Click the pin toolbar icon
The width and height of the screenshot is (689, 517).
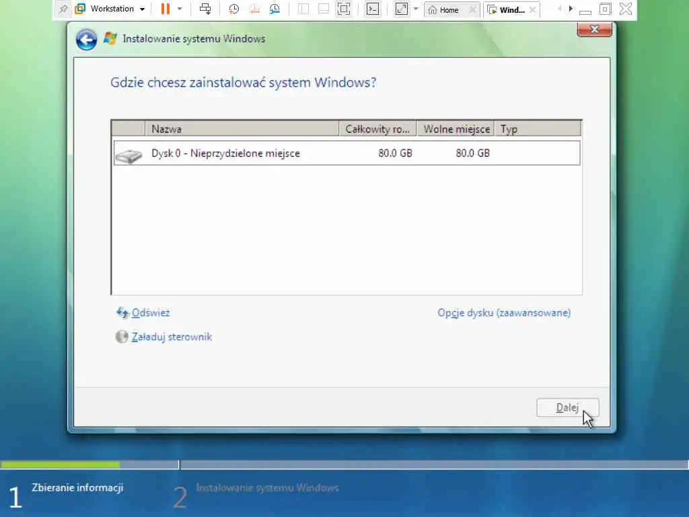click(63, 9)
